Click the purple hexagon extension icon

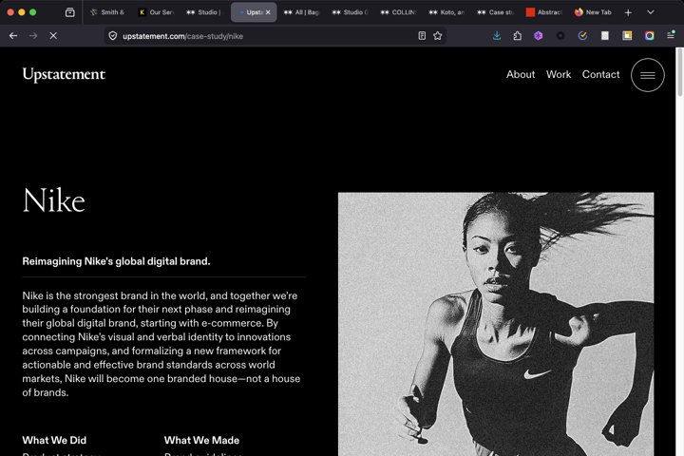pos(539,36)
